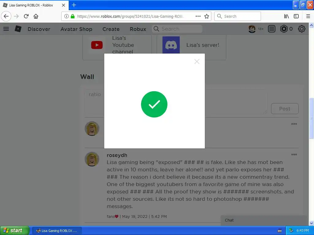Open a new browser tab

pos(74,5)
